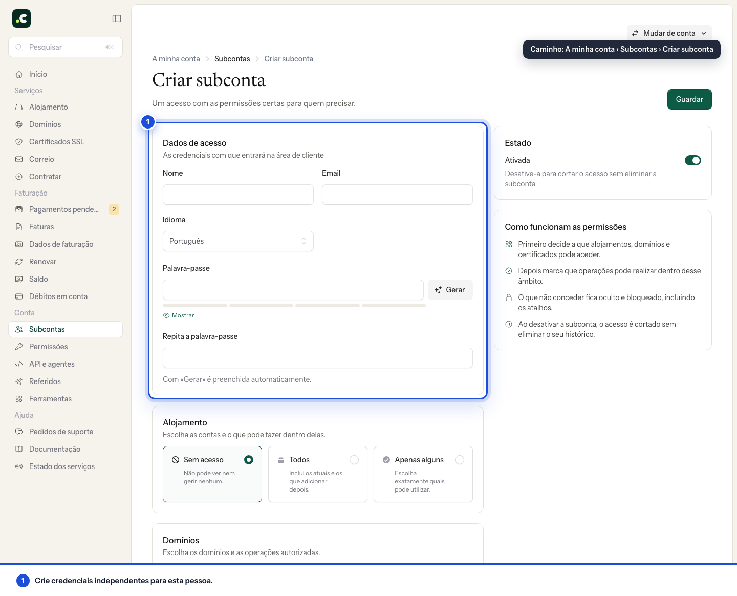Click the Guardar button
This screenshot has height=596, width=737.
[689, 99]
